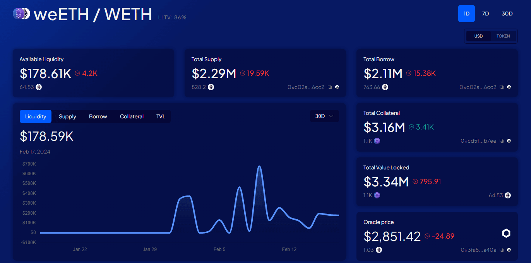Screen dimensions: 531x263
Task: Click the weETH token icon in Total Collateral
Action: point(377,141)
